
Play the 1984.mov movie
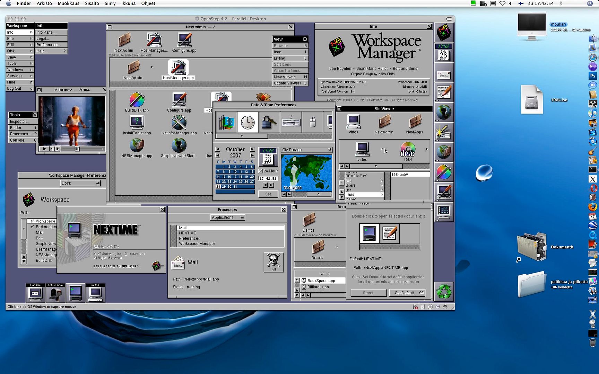coord(44,149)
